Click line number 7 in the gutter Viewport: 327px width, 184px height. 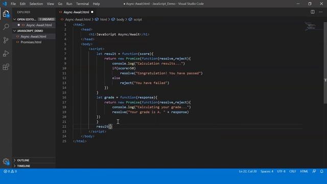tap(65, 54)
